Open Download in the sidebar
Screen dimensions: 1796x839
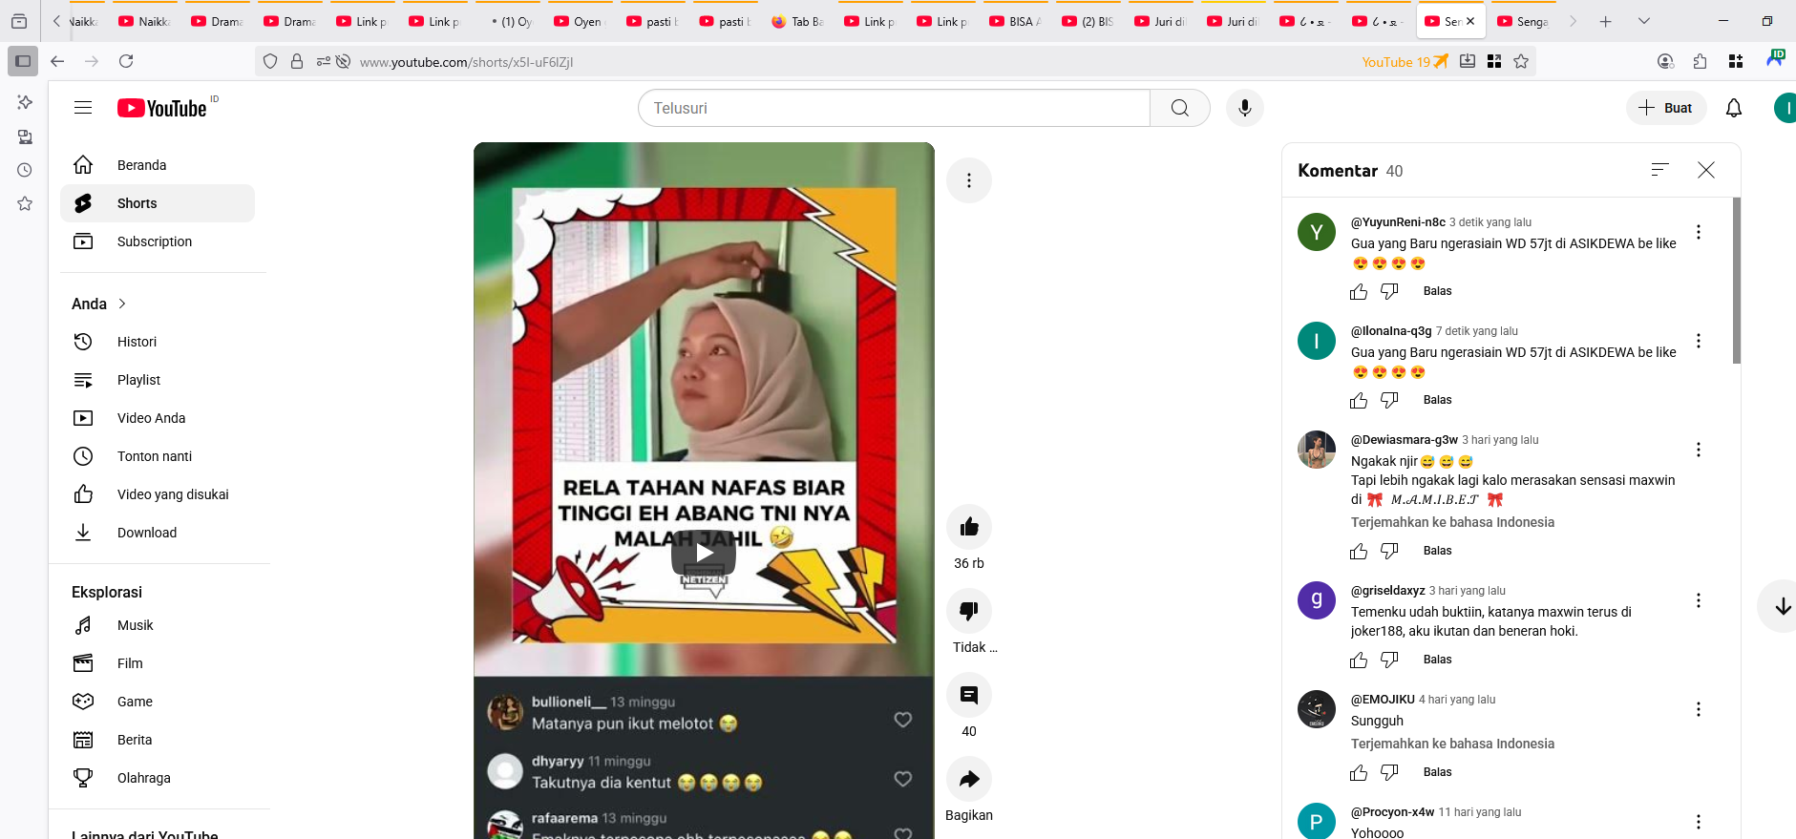158,533
